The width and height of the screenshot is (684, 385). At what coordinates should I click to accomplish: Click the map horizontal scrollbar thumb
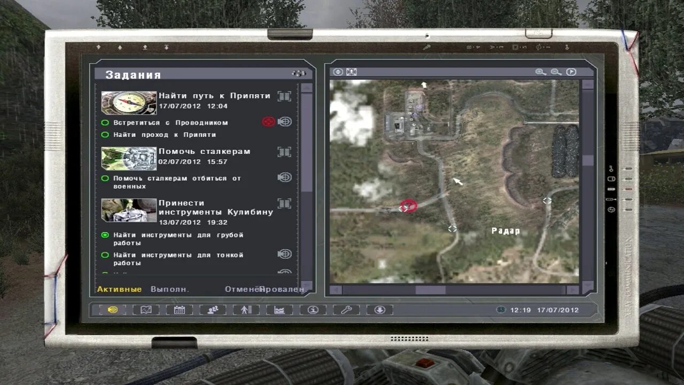tap(430, 290)
